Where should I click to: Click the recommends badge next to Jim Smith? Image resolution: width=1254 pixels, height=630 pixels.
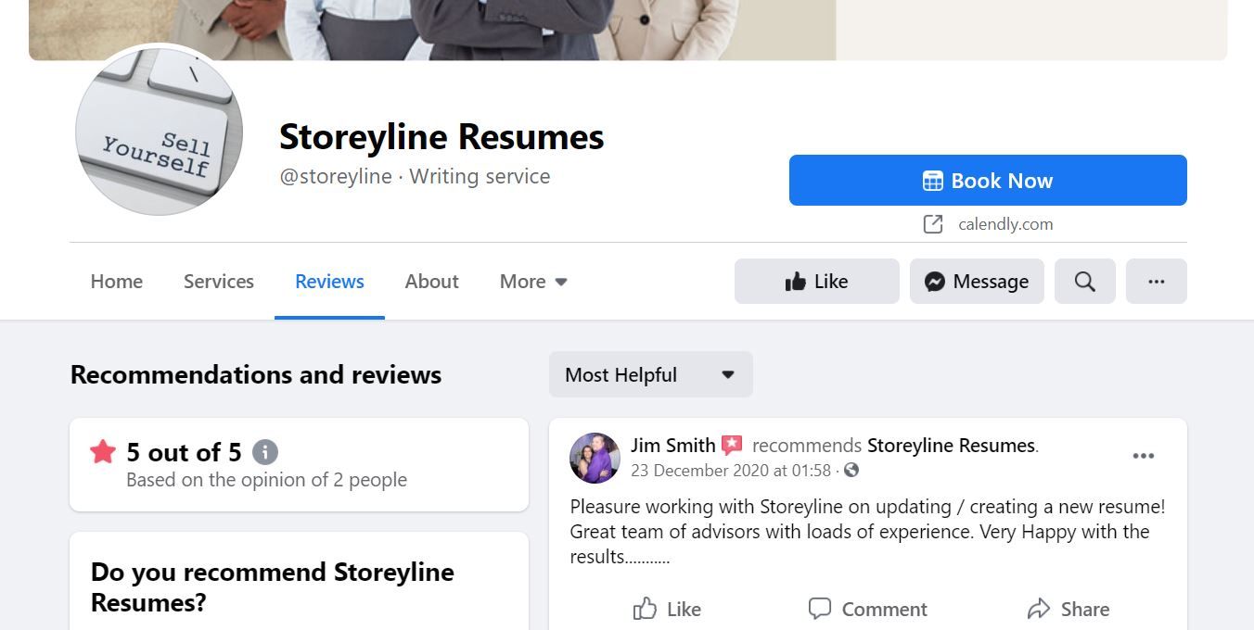coord(732,446)
